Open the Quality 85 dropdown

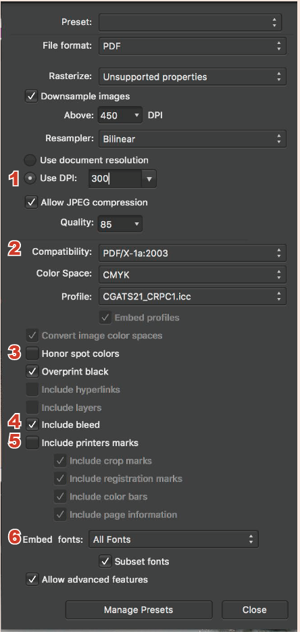(x=120, y=224)
